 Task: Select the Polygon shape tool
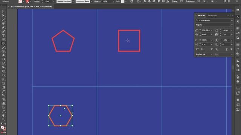pyautogui.click(x=3, y=43)
